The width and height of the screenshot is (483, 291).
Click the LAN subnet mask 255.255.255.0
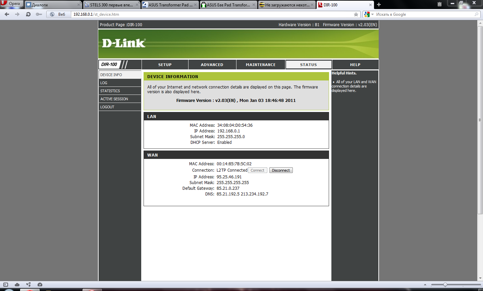[x=231, y=137]
